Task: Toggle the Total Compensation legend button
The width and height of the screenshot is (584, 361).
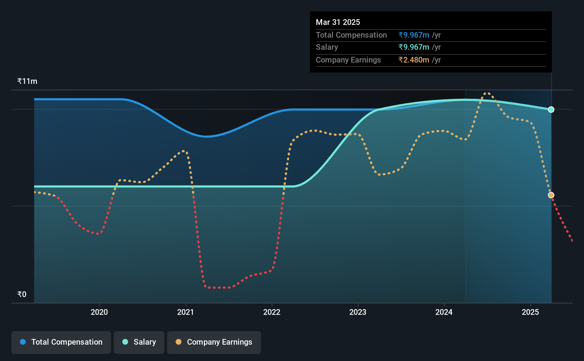Action: point(61,342)
